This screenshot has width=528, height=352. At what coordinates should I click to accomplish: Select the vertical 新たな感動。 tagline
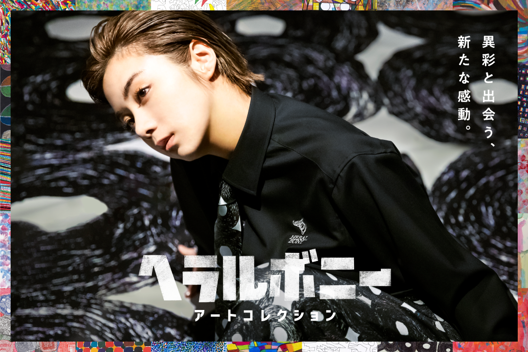464,83
